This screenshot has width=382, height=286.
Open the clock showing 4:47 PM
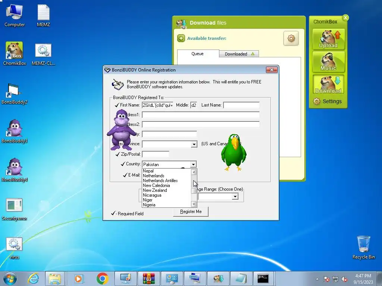(x=363, y=279)
